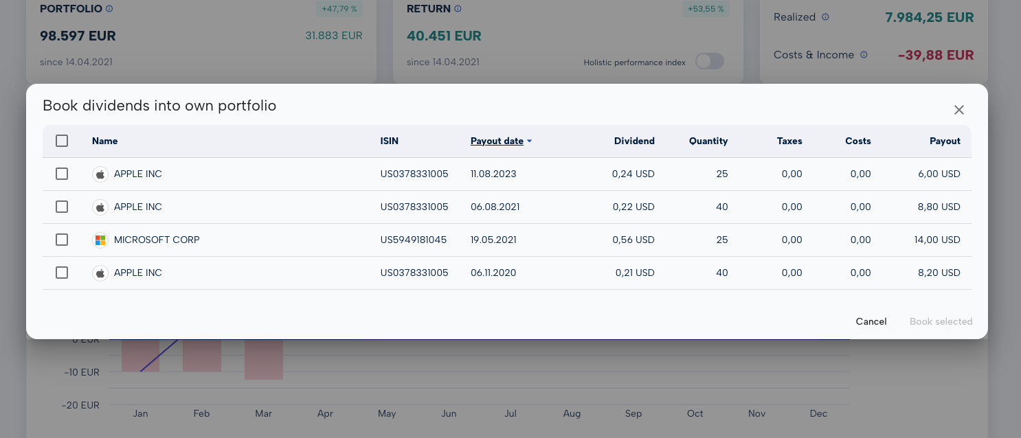
Task: Click the Apple logo in the 06.11.2020 row
Action: [100, 273]
